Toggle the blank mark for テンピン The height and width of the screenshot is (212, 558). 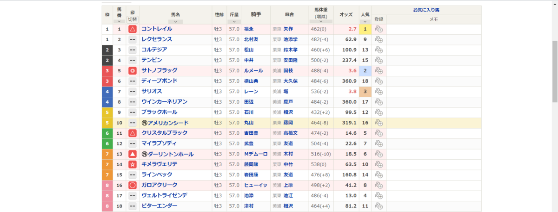tap(133, 61)
